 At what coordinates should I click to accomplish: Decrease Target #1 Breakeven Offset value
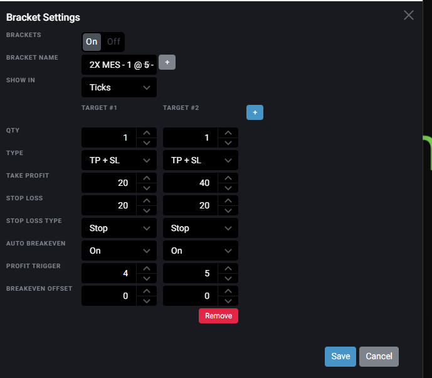147,301
